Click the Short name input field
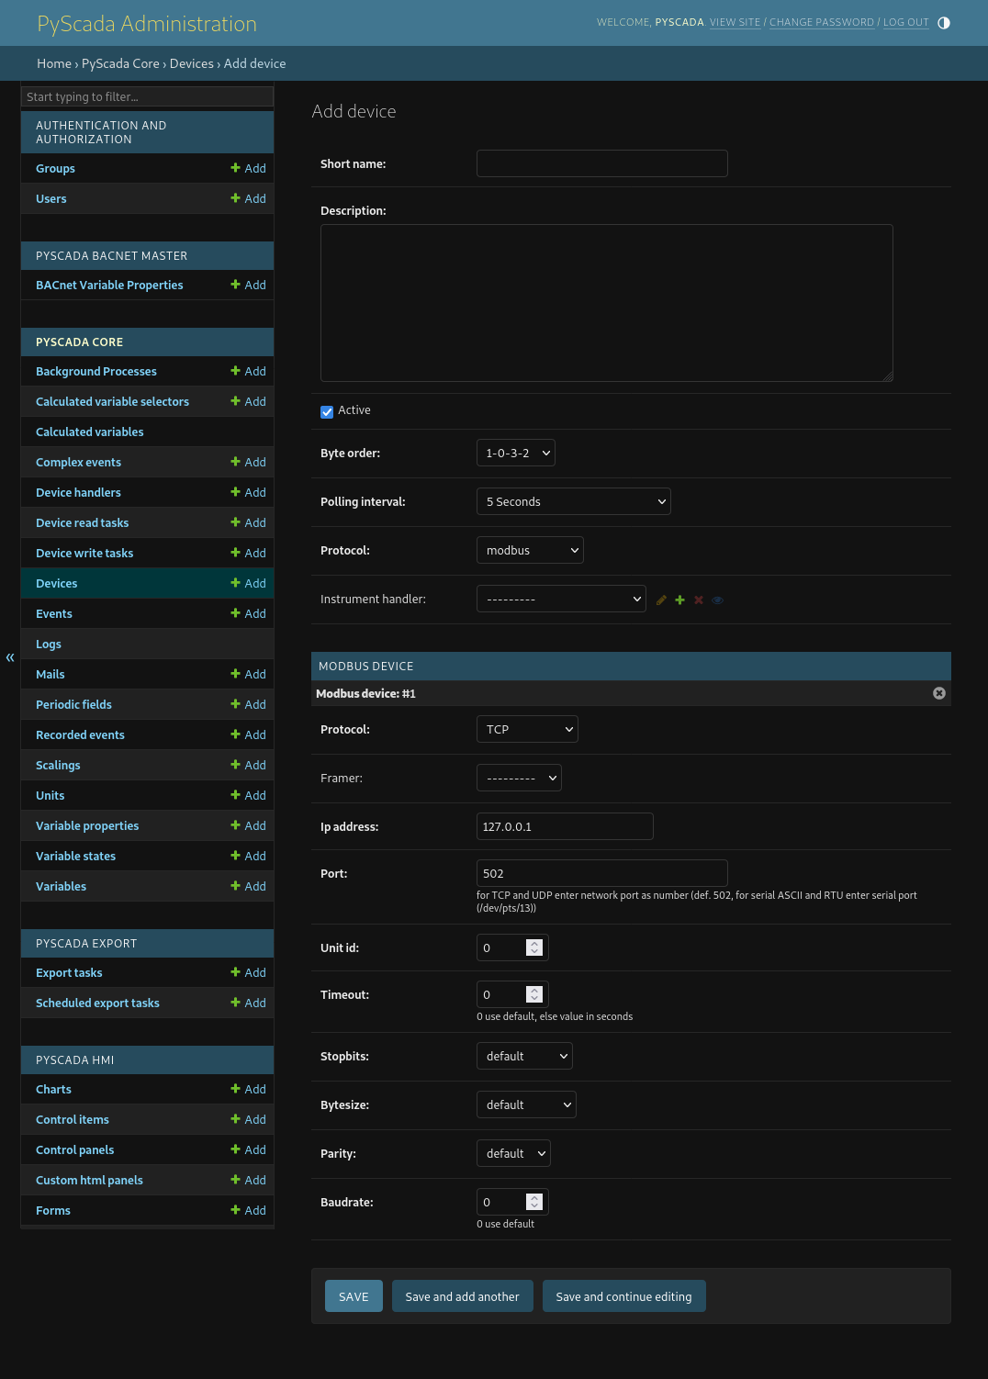988x1379 pixels. (602, 163)
